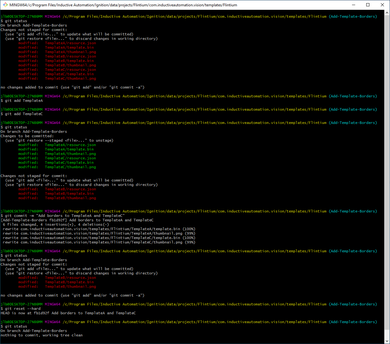Screen dimensions: 390x344
Task: Click red unstaged TemplateC/template.bin entry
Action: tap(56, 74)
